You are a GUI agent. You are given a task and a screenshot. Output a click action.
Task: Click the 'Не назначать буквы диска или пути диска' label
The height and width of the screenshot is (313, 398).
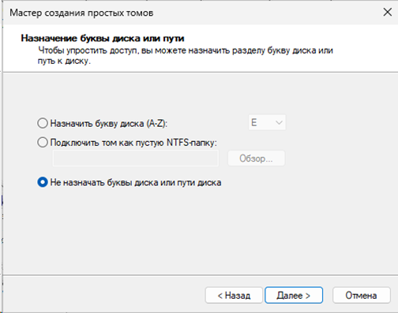point(136,182)
